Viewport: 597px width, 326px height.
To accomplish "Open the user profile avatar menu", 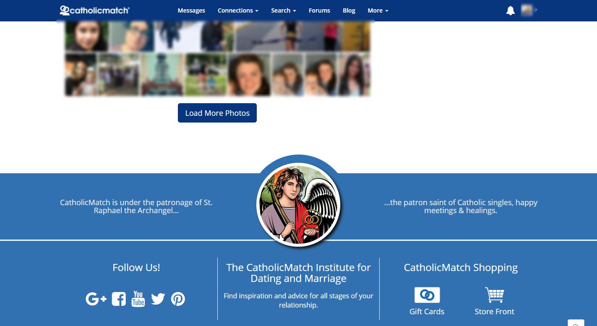I will click(529, 10).
